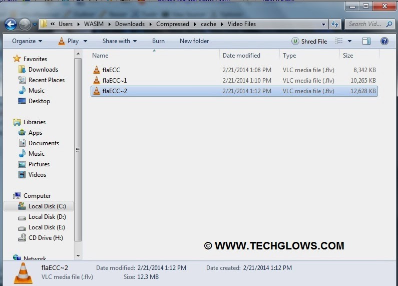Click the sidebar scrollbar down arrow
This screenshot has height=286, width=398.
[x=78, y=256]
